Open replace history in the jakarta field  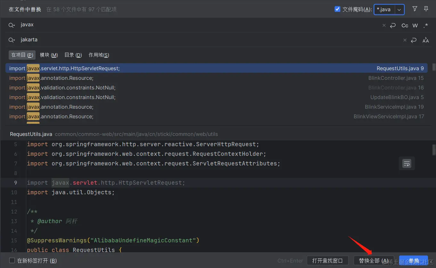[x=12, y=40]
